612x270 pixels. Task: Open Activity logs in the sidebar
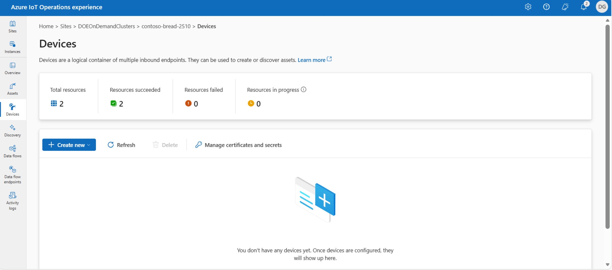point(12,201)
